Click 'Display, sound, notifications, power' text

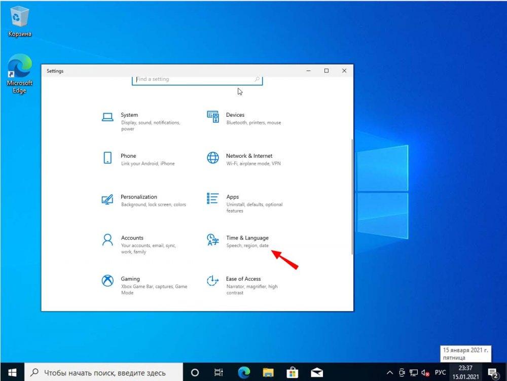pyautogui.click(x=151, y=126)
